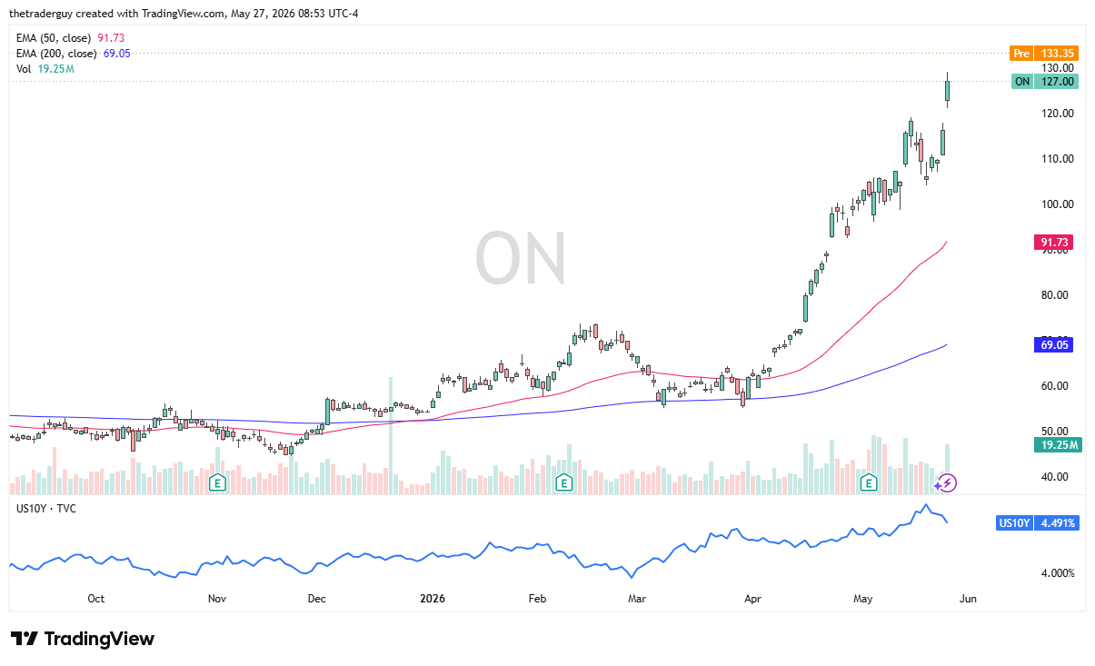Click the Jun label on time axis
1095x666 pixels.
969,599
